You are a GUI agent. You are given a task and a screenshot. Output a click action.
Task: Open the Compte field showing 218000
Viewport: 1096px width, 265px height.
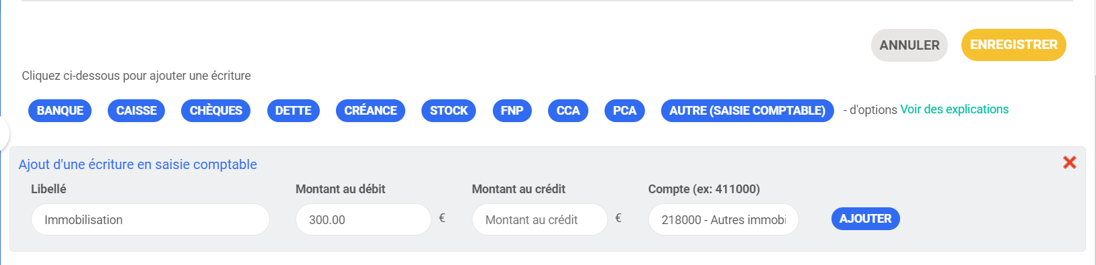(x=723, y=219)
